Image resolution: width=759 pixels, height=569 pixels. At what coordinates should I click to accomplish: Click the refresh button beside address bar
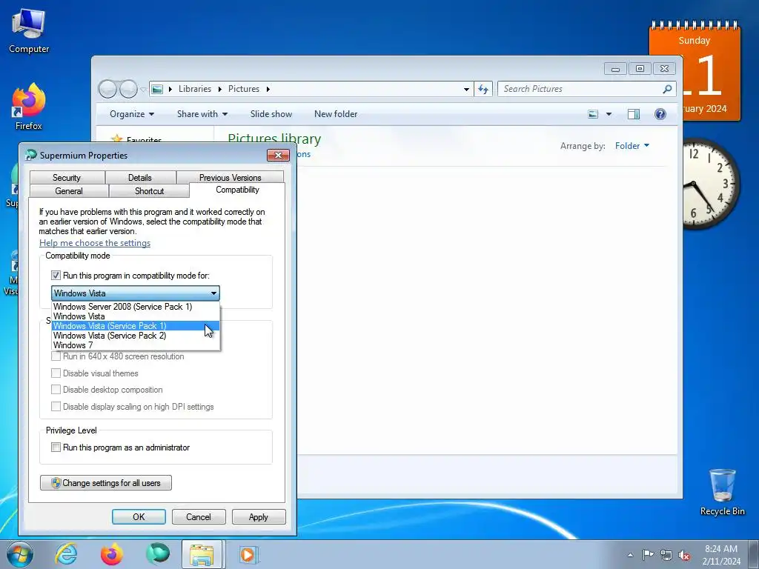click(483, 89)
